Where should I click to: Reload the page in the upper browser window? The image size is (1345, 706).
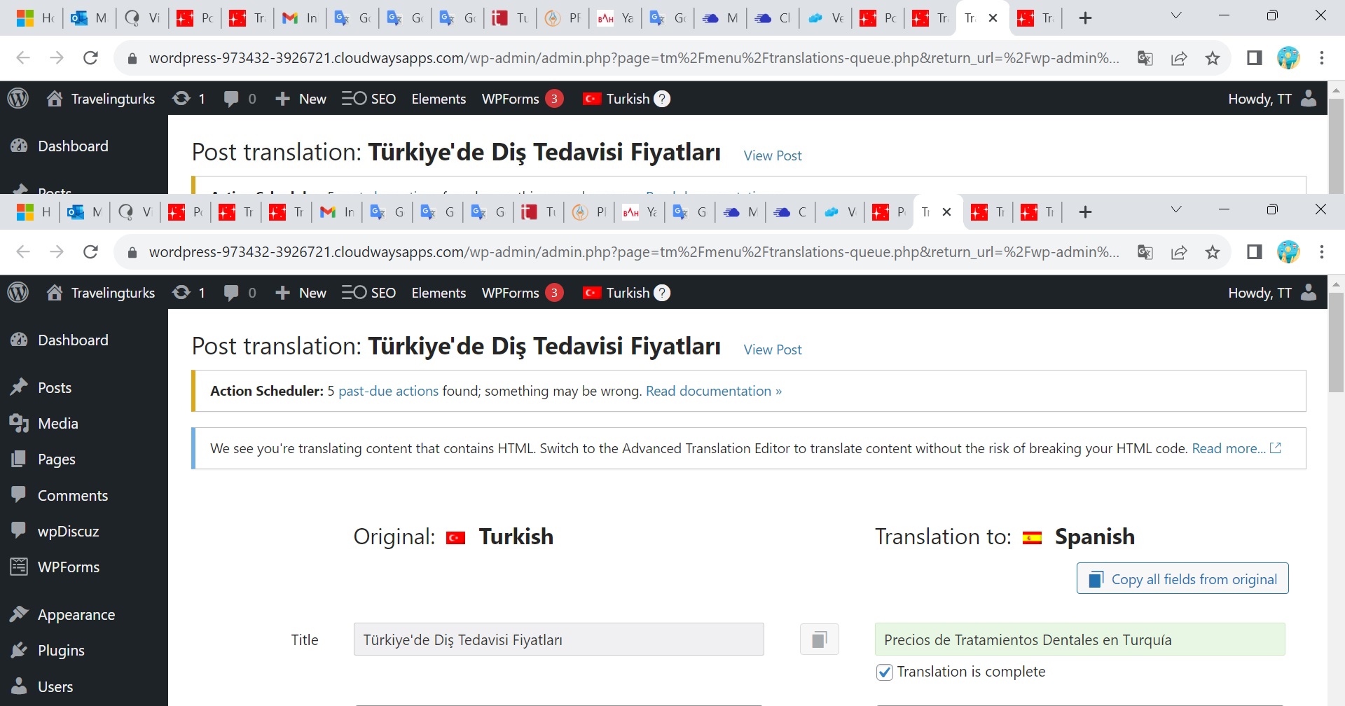(x=90, y=58)
